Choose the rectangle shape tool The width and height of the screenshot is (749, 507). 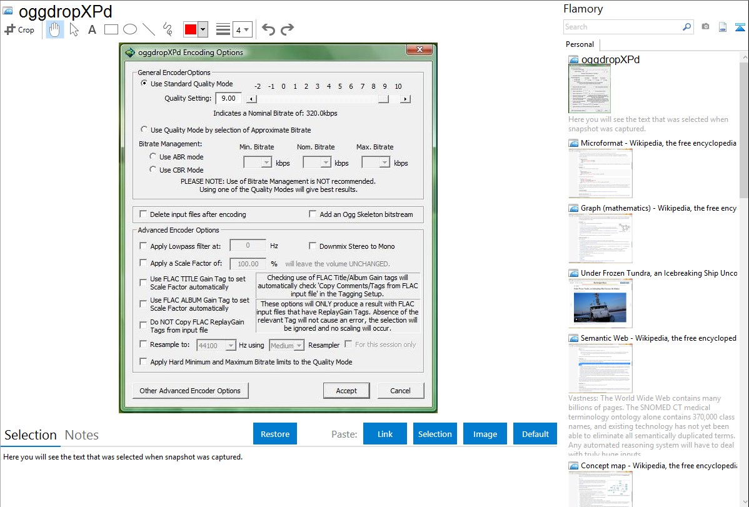click(x=111, y=29)
